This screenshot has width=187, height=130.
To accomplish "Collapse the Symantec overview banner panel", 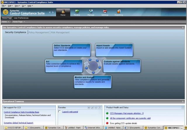I will coord(183,28).
